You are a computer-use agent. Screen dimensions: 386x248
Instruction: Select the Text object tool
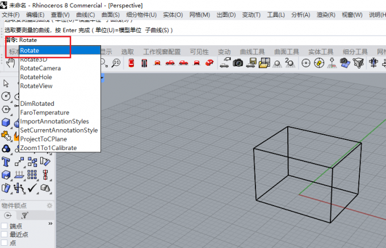click(x=6, y=163)
